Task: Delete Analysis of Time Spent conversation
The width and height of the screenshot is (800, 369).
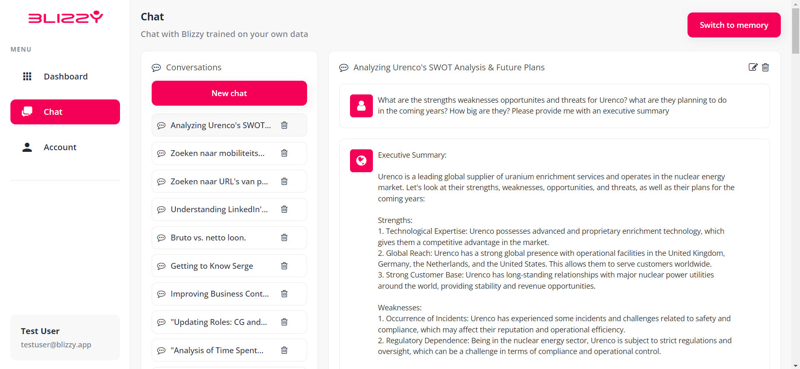Action: pyautogui.click(x=284, y=350)
